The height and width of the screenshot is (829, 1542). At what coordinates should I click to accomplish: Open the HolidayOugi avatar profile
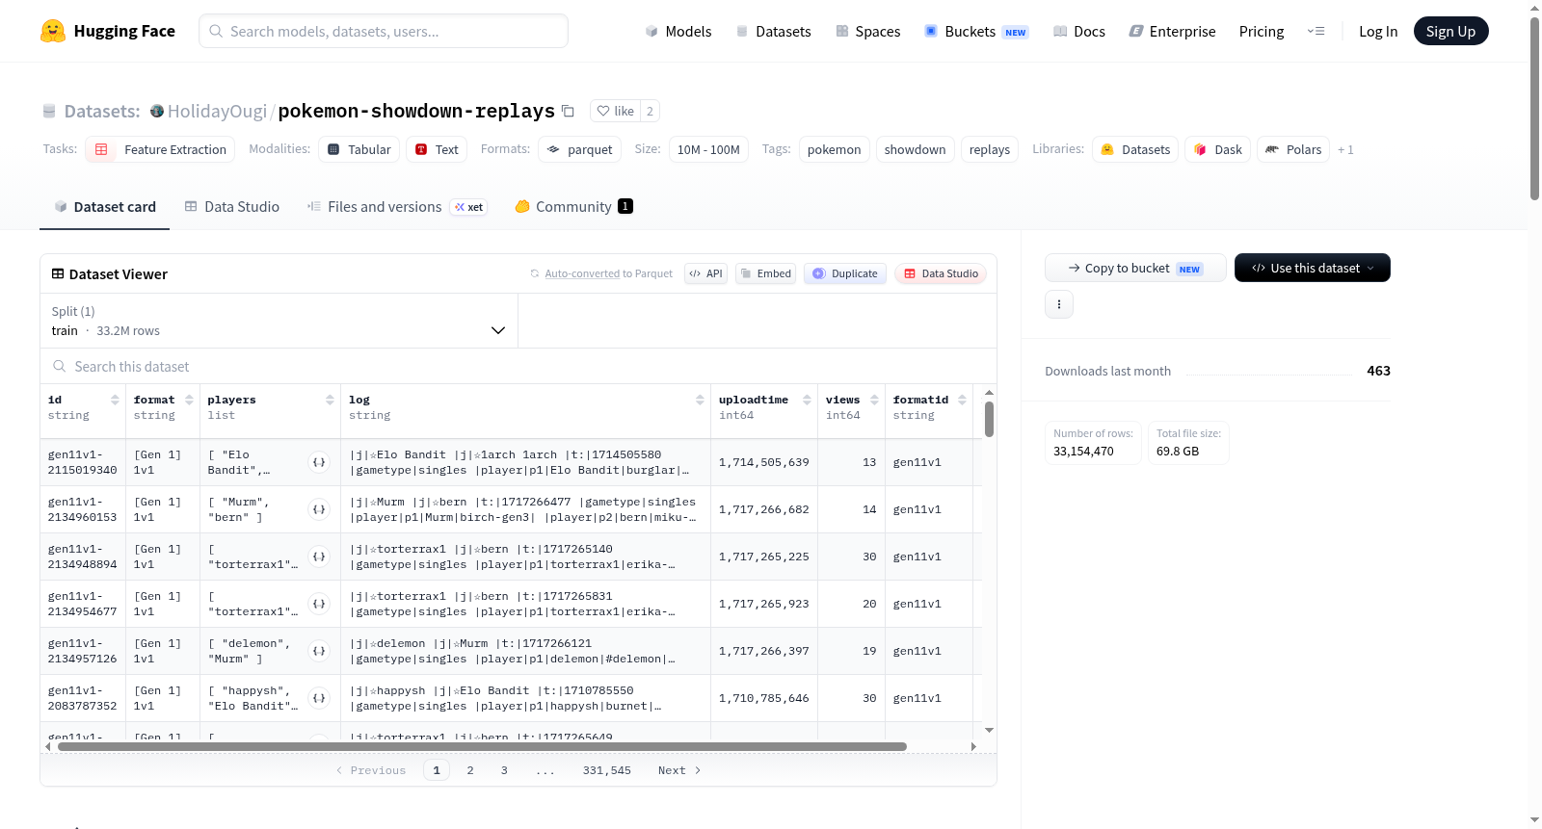(157, 111)
